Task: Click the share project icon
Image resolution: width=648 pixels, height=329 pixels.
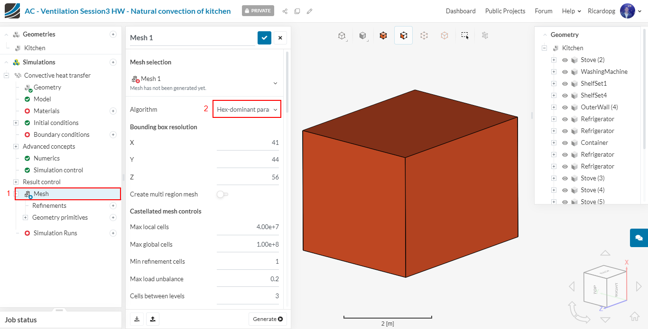Action: click(x=285, y=11)
